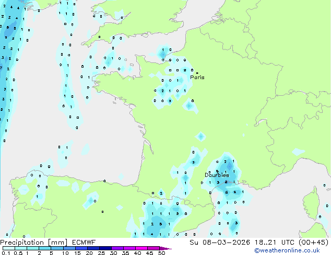This screenshot has height=255, width=331.
Task: Click the '45' legend scale label
Action: coord(149,253)
